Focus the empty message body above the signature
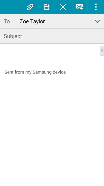This screenshot has height=186, width=104. tap(49, 57)
